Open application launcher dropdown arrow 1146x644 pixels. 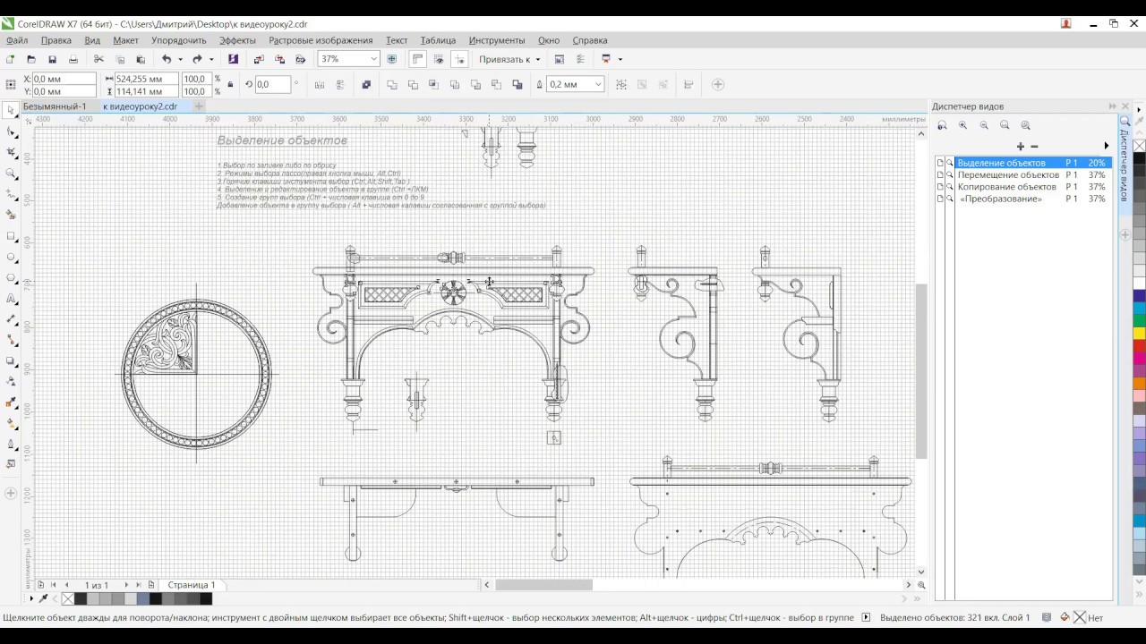(620, 59)
